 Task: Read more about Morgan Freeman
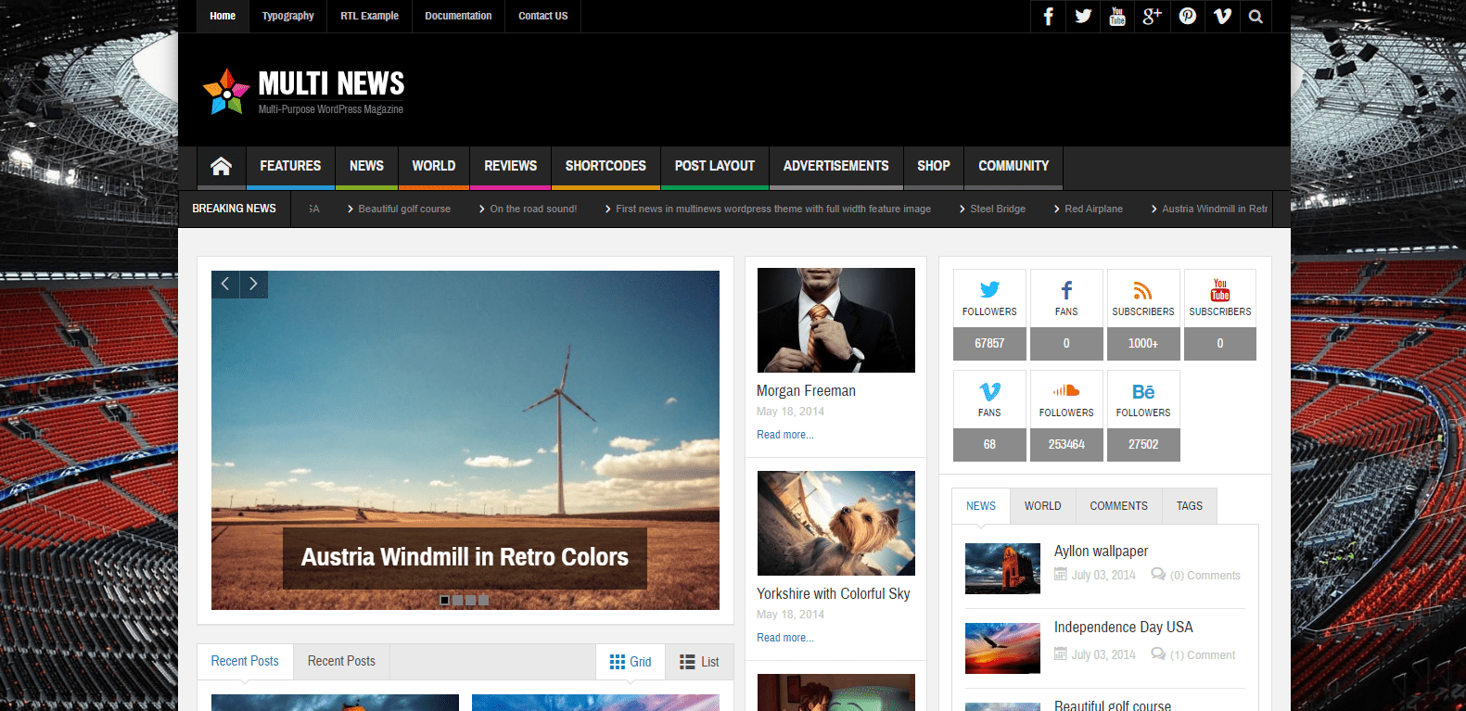coord(785,435)
